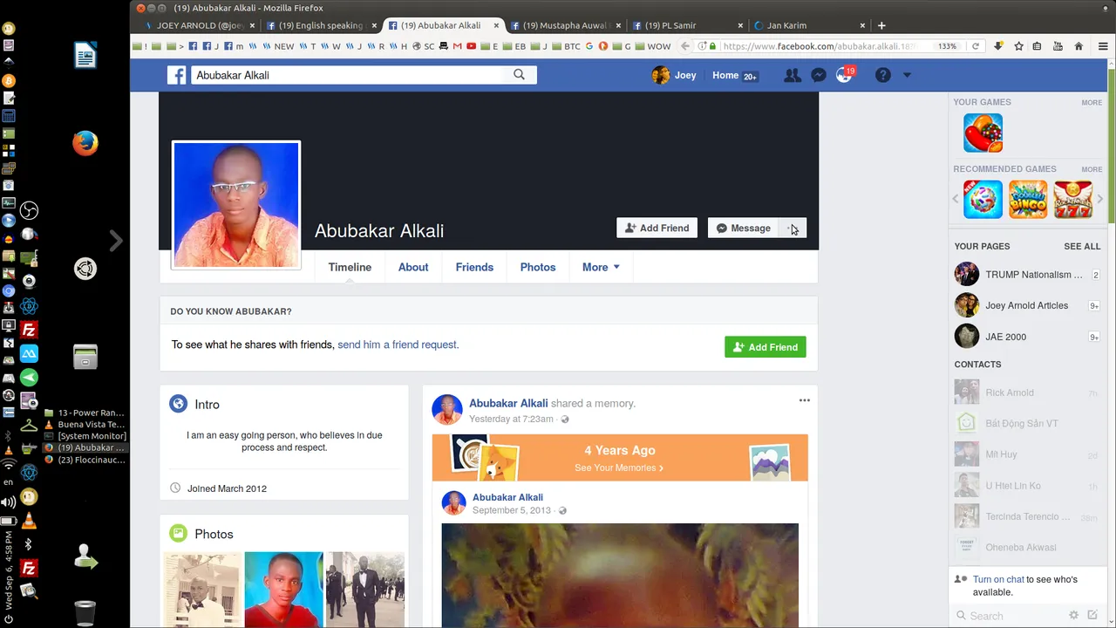Switch to the Friends tab
1116x628 pixels.
pos(474,267)
